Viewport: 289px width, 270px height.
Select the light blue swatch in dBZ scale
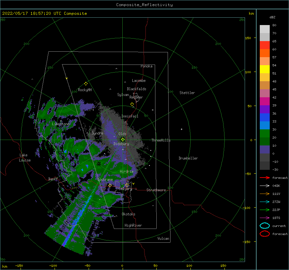(x=265, y=126)
